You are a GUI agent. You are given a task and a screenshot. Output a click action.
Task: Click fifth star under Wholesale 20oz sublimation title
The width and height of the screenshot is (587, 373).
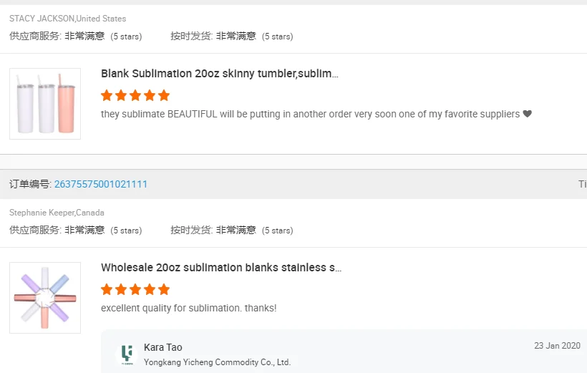click(164, 289)
